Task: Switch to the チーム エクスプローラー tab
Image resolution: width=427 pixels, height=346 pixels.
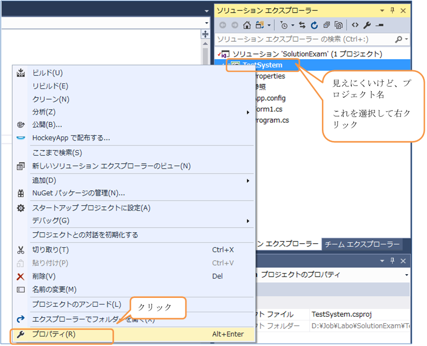Action: pyautogui.click(x=362, y=244)
